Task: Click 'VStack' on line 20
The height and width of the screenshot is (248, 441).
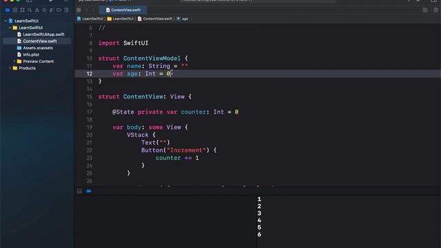Action: (x=138, y=135)
